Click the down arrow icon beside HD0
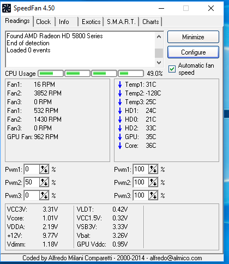Image resolution: width=229 pixels, height=264 pixels. pos(120,119)
